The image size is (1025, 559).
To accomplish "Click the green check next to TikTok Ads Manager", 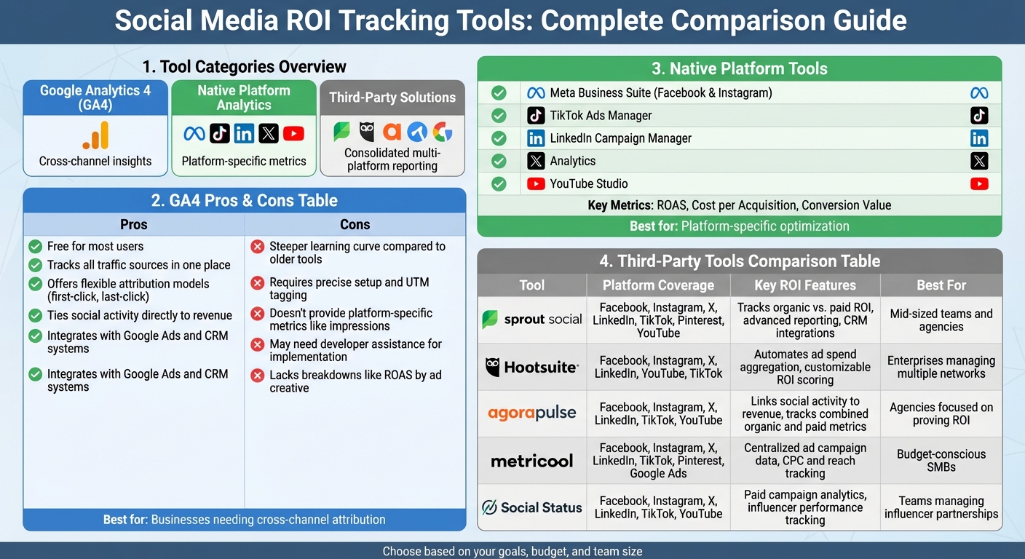I will click(499, 116).
